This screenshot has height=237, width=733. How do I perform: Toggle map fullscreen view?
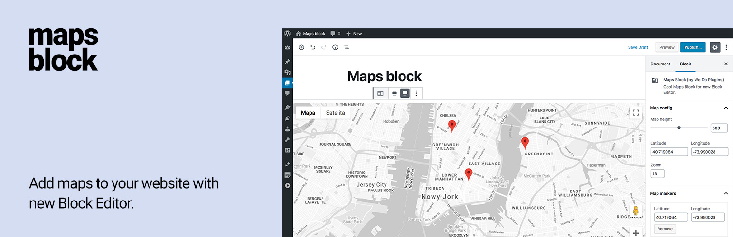pyautogui.click(x=636, y=112)
